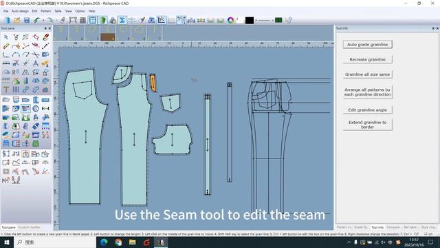Select the scissors cut tool in Tool pane

point(36,54)
